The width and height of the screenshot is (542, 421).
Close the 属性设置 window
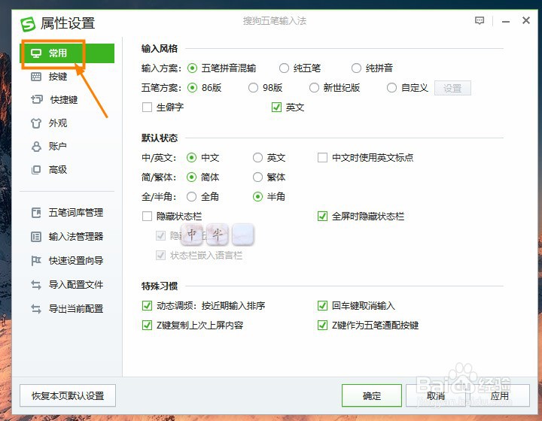point(526,21)
